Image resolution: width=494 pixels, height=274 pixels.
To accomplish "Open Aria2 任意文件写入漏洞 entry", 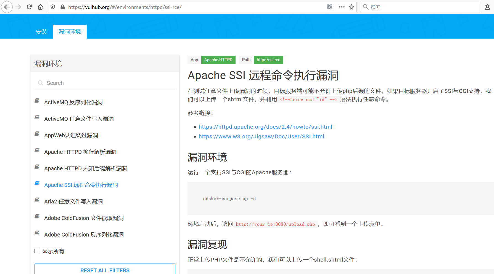I will click(73, 202).
